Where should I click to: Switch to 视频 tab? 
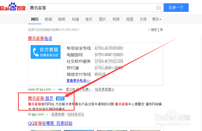(116, 19)
